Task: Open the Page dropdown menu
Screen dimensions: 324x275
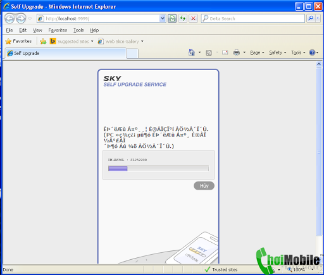Action: (x=257, y=52)
